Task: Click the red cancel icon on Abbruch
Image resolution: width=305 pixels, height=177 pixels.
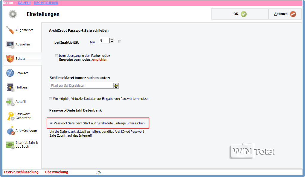Action: (293, 14)
